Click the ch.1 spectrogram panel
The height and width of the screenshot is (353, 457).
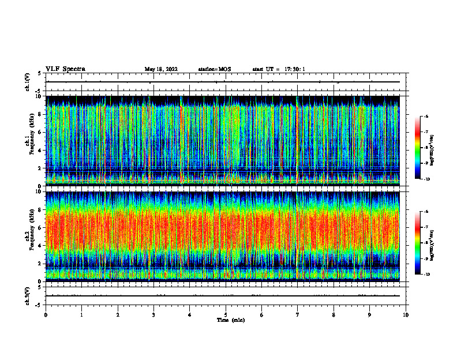click(x=223, y=141)
